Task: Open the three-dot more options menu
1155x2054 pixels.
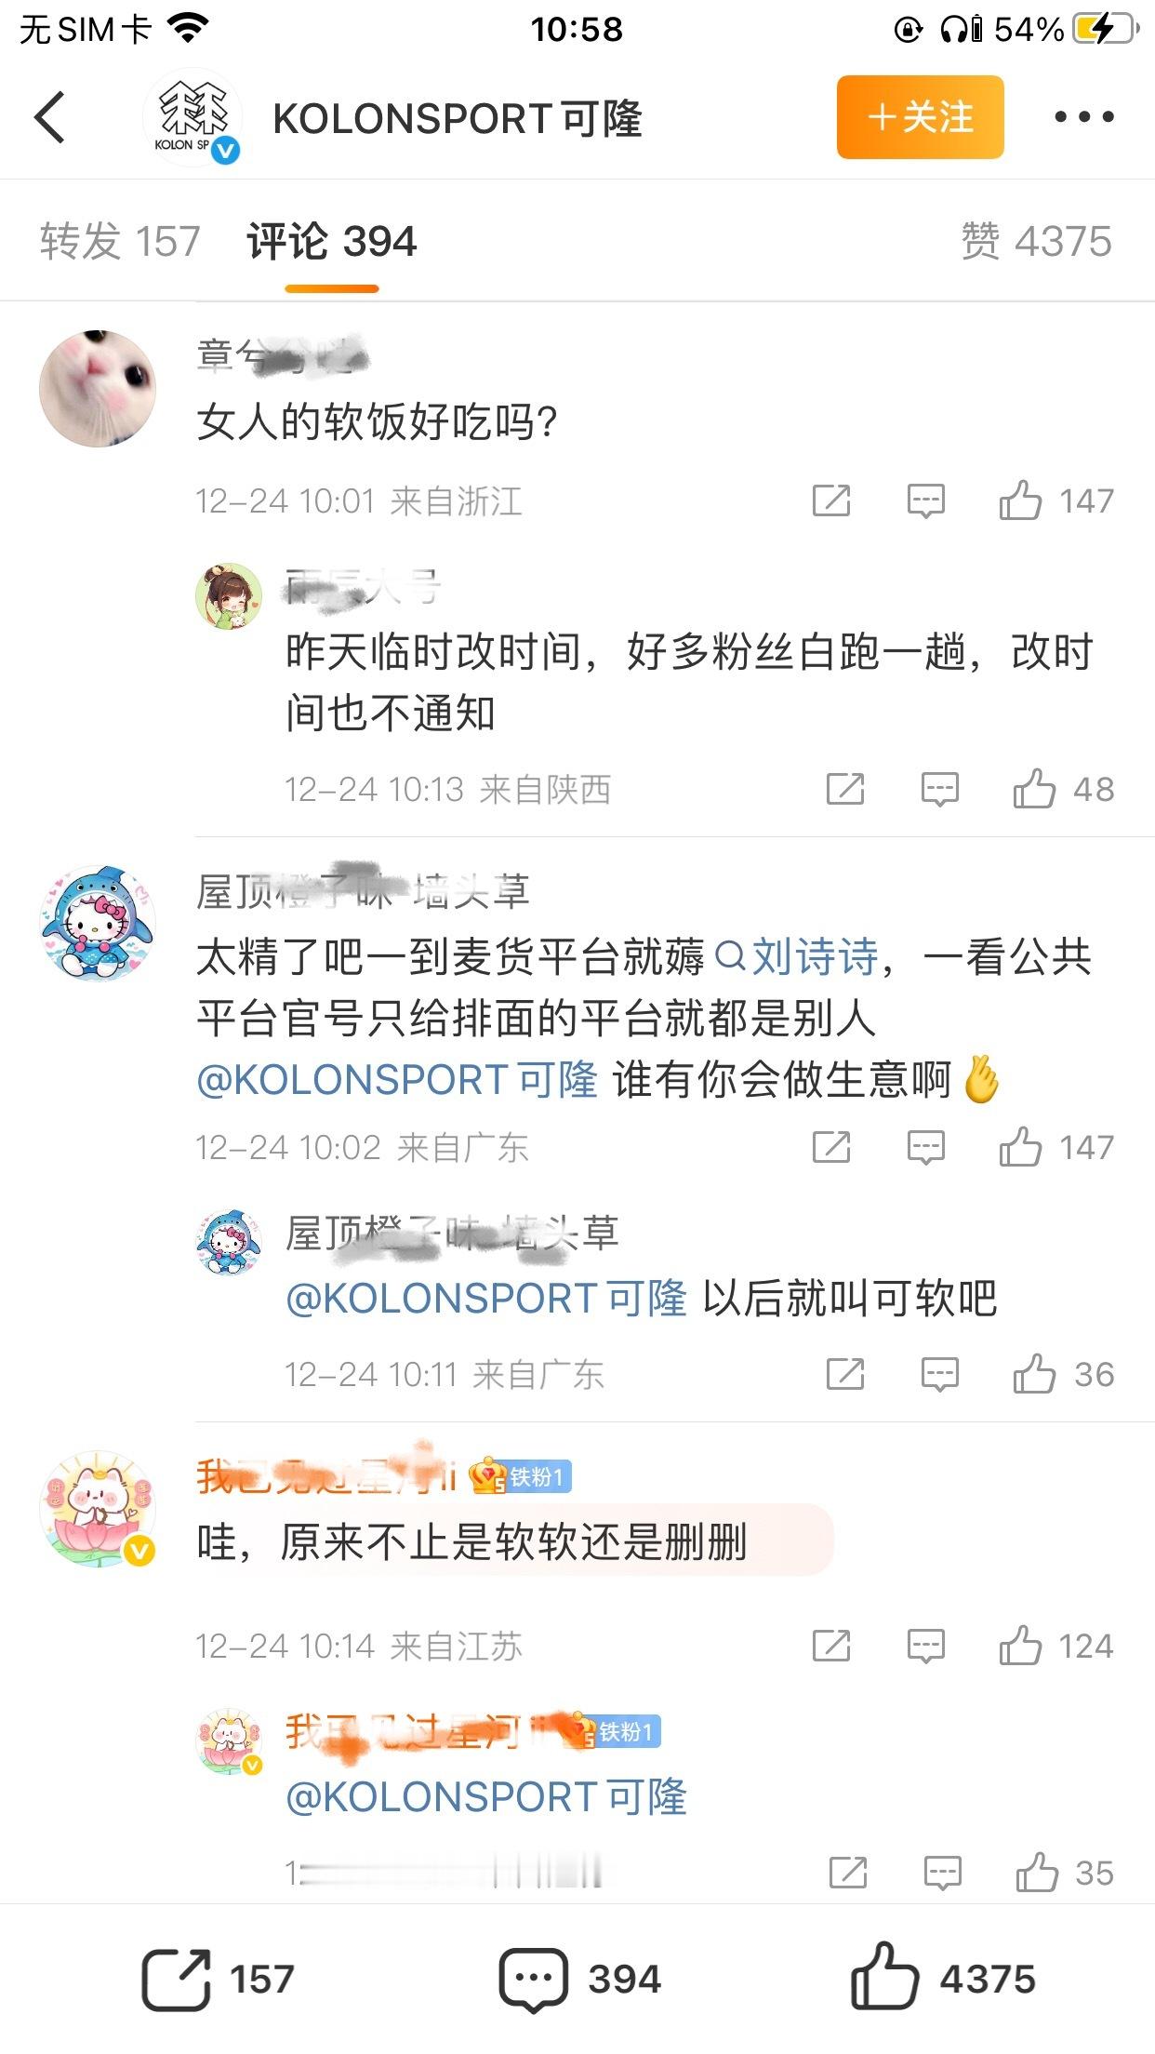Action: [x=1083, y=117]
